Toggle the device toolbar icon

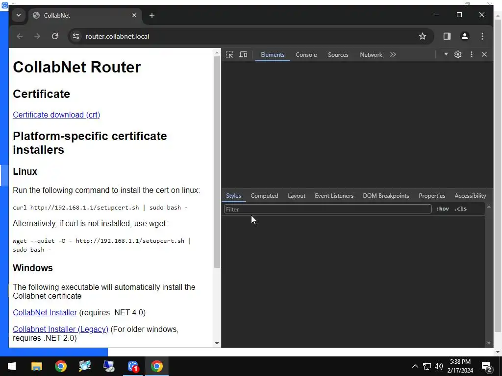243,55
